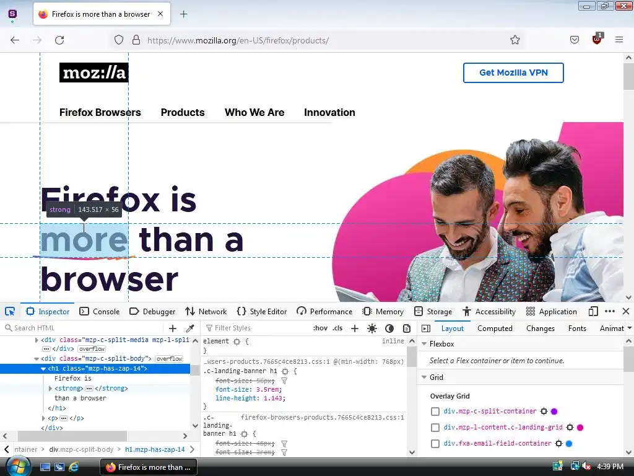This screenshot has height=476, width=634.
Task: Toggle dark color scheme simulation icon
Action: 389,328
